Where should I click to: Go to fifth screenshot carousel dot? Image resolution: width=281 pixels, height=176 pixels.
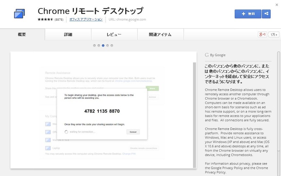(112, 46)
